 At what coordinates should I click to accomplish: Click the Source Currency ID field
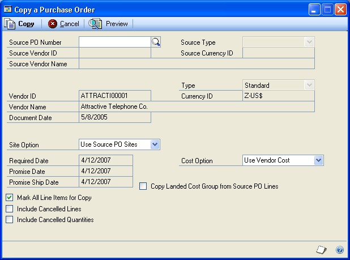click(279, 53)
